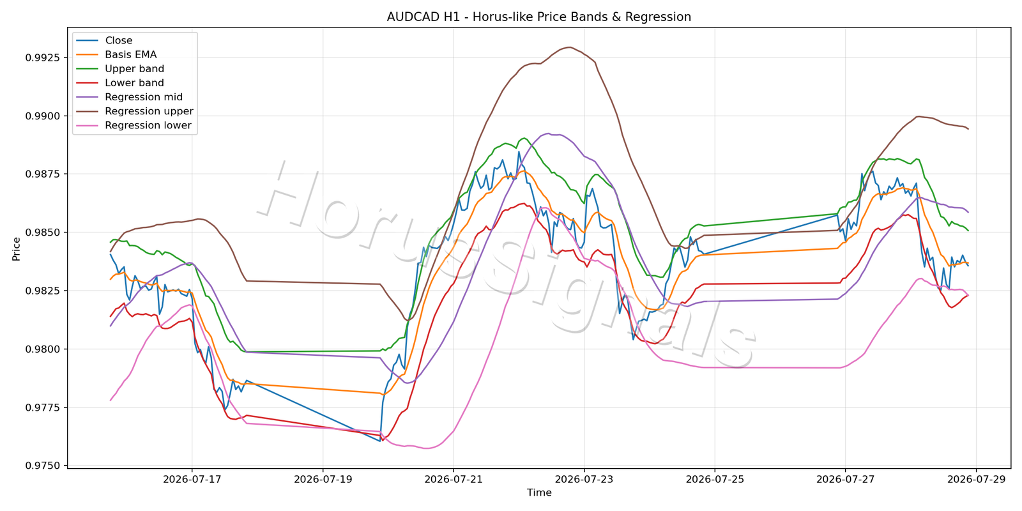Screen dimensions: 1022x511
Task: Click the 'Time' x-axis label
Action: click(x=539, y=492)
